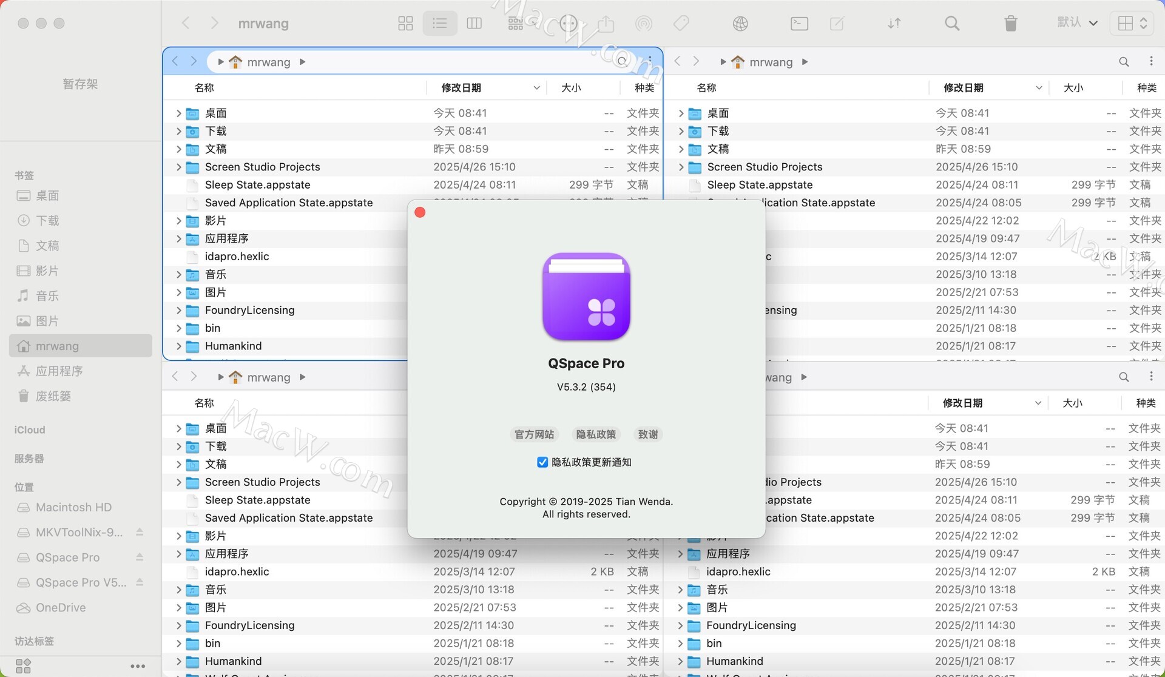Select list view mode in toolbar
Viewport: 1165px width, 677px height.
pos(440,24)
